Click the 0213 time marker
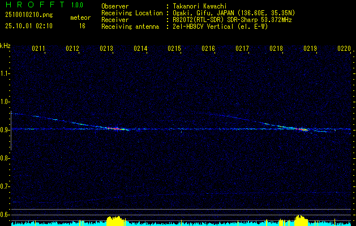 click(x=106, y=49)
